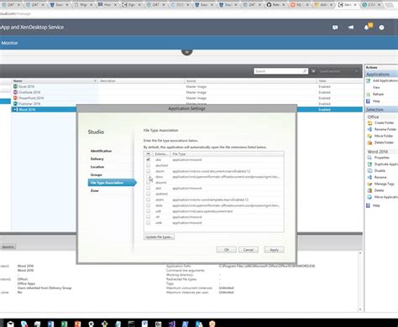Open the megaphone announcements icon
This screenshot has width=398, height=327.
coord(351,28)
